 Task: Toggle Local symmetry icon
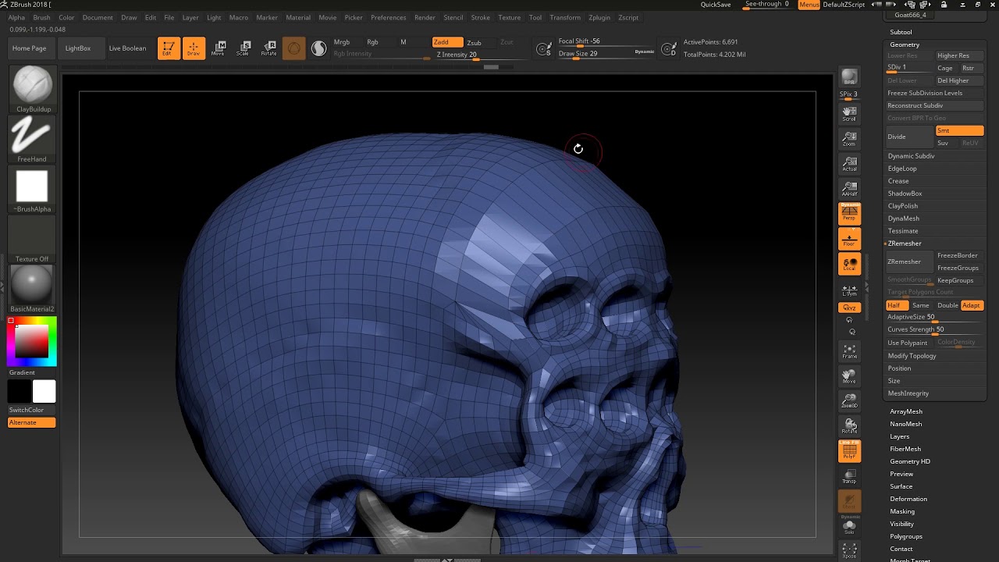pos(849,264)
